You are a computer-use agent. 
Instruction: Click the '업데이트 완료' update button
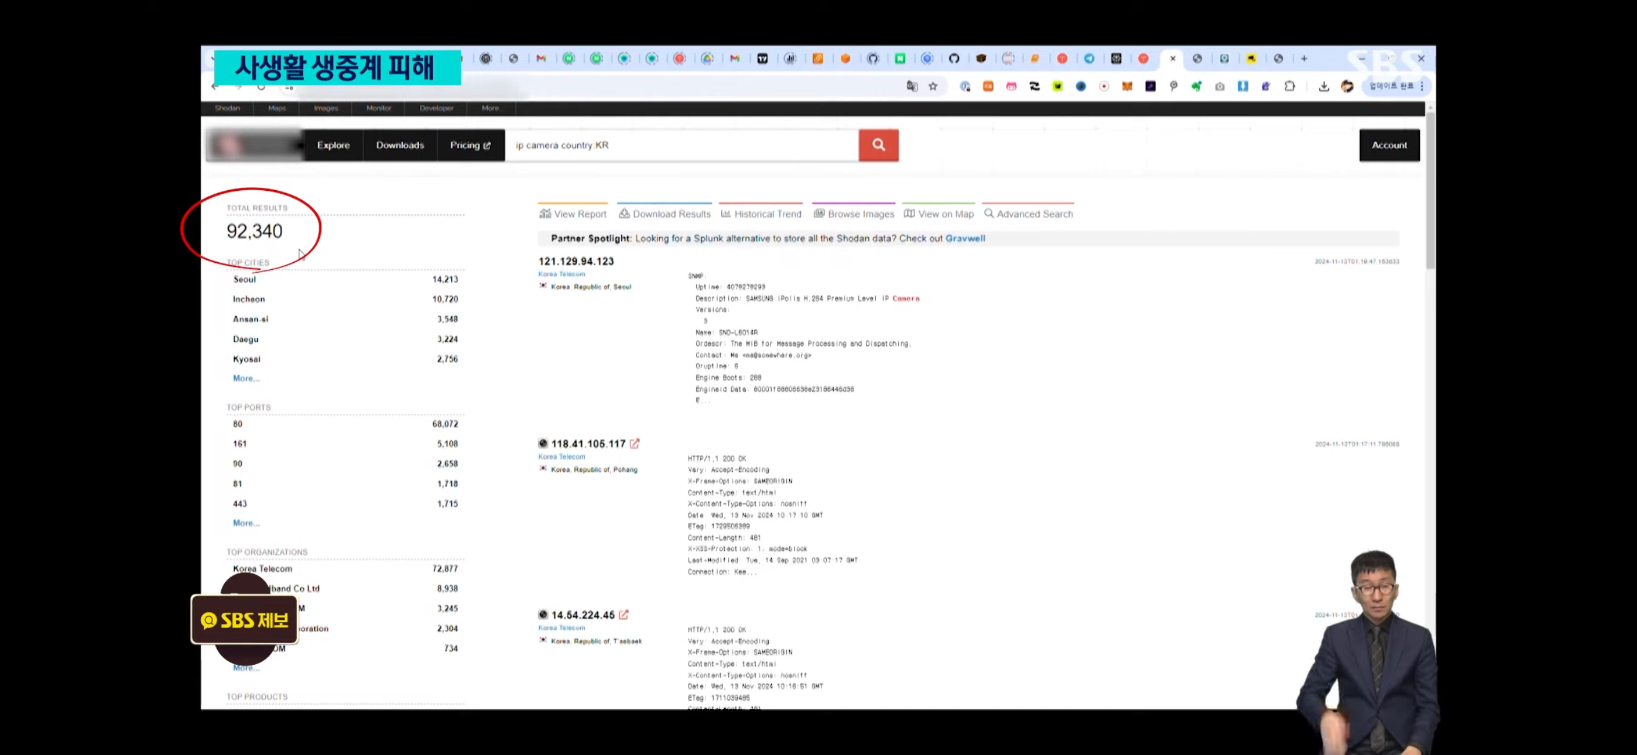1392,87
